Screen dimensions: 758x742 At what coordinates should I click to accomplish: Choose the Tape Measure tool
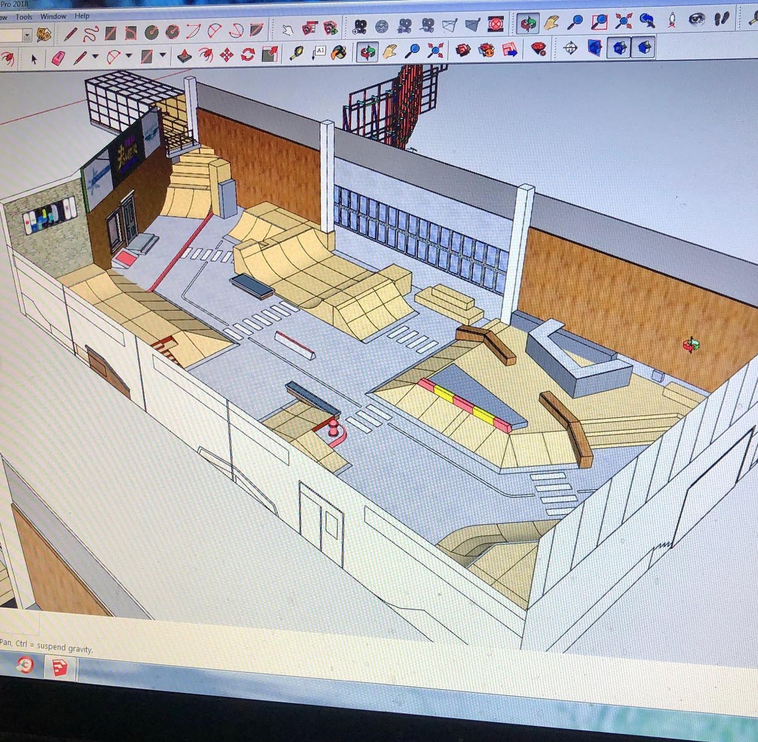pos(296,53)
